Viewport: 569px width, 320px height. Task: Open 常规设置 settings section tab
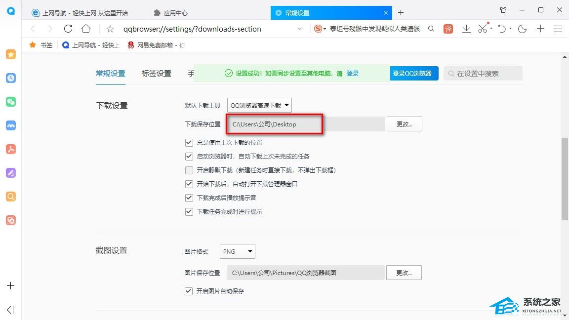[x=111, y=73]
